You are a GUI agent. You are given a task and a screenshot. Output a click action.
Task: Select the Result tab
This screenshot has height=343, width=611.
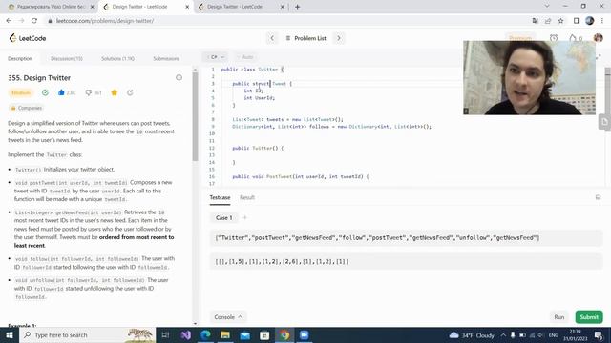[247, 197]
